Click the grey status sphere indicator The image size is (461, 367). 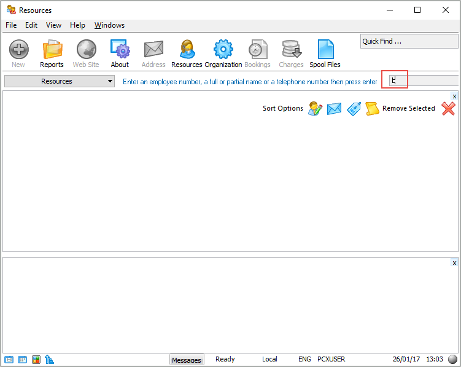[x=452, y=360]
